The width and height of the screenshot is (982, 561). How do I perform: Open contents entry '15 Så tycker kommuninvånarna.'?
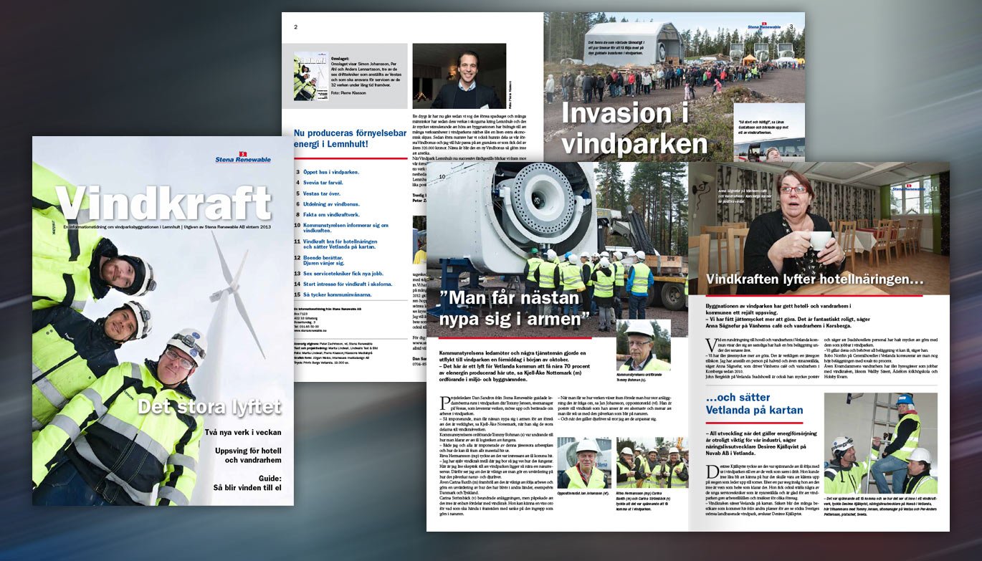point(333,294)
